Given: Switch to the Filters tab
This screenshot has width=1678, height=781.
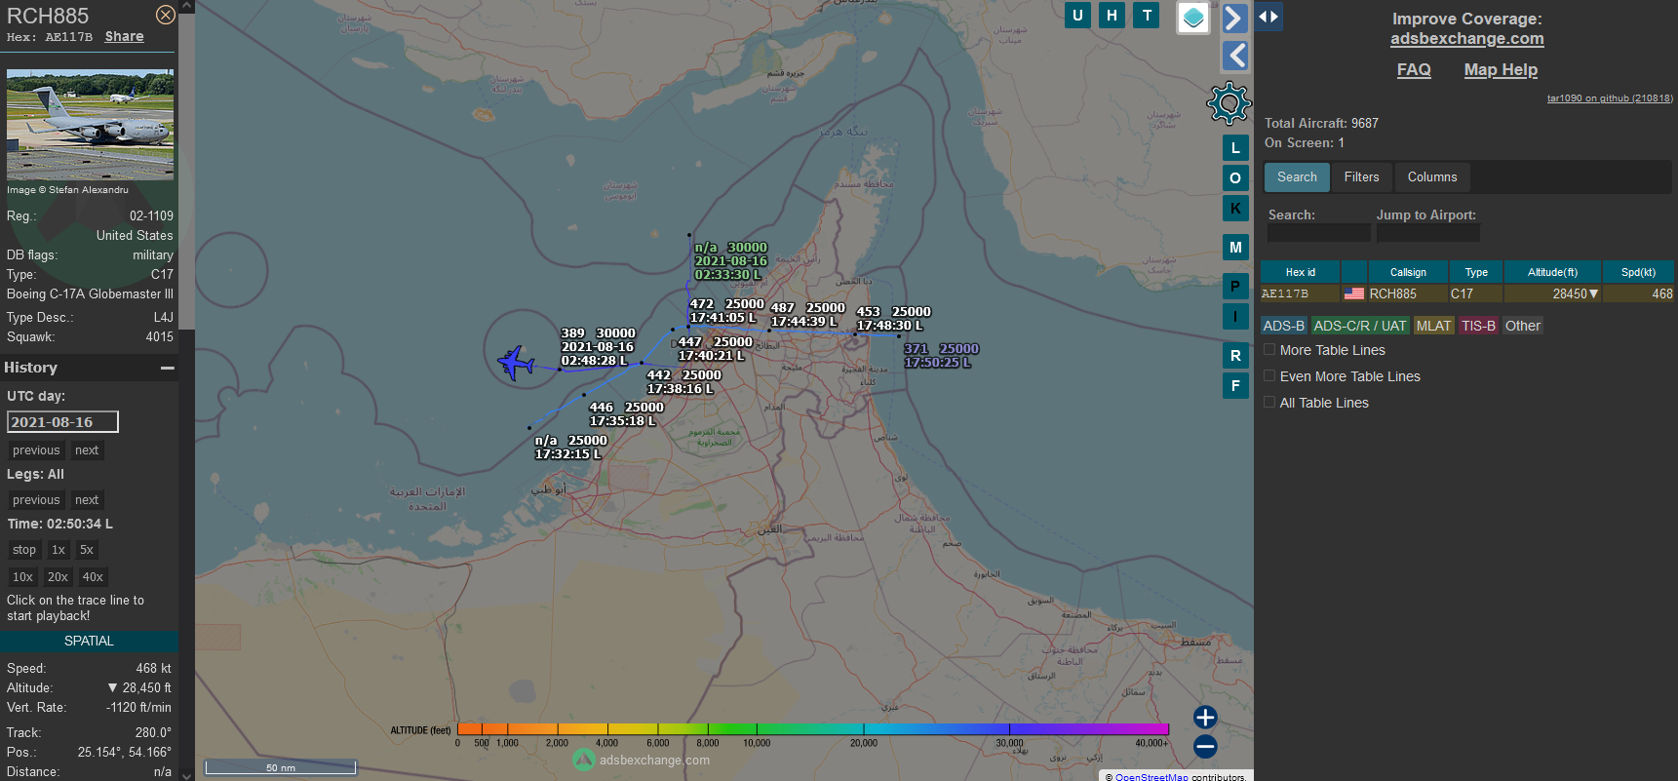Looking at the screenshot, I should click(x=1361, y=176).
